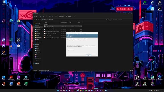
Task: Open Spotify from the taskbar
Action: pos(84,90)
